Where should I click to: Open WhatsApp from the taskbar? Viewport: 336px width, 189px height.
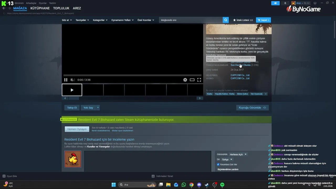pyautogui.click(x=184, y=185)
